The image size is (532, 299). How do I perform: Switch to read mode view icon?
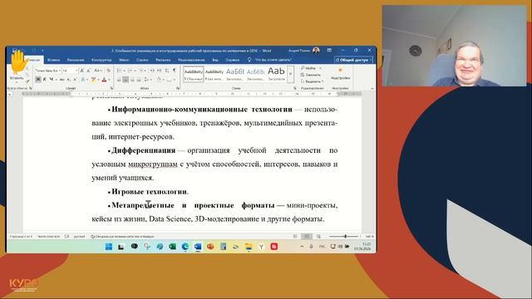tap(295, 236)
